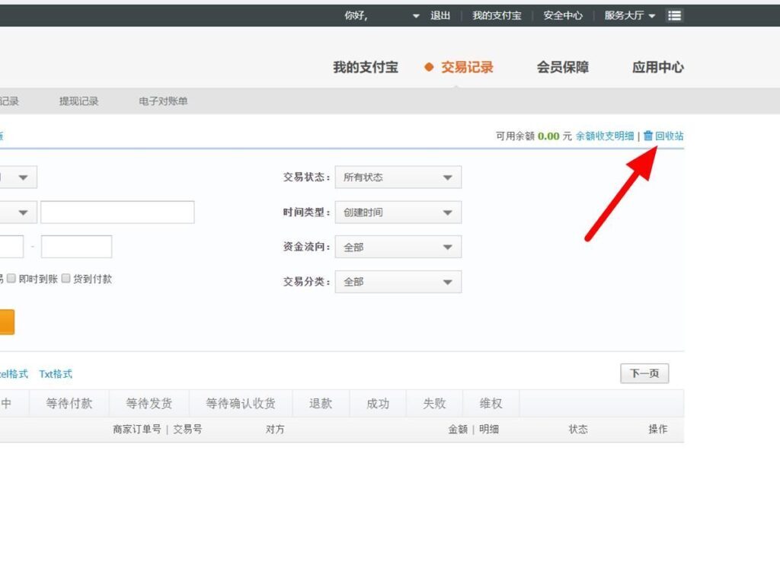Expand the user account dropdown arrow after 你好
This screenshot has height=585, width=780.
point(416,16)
